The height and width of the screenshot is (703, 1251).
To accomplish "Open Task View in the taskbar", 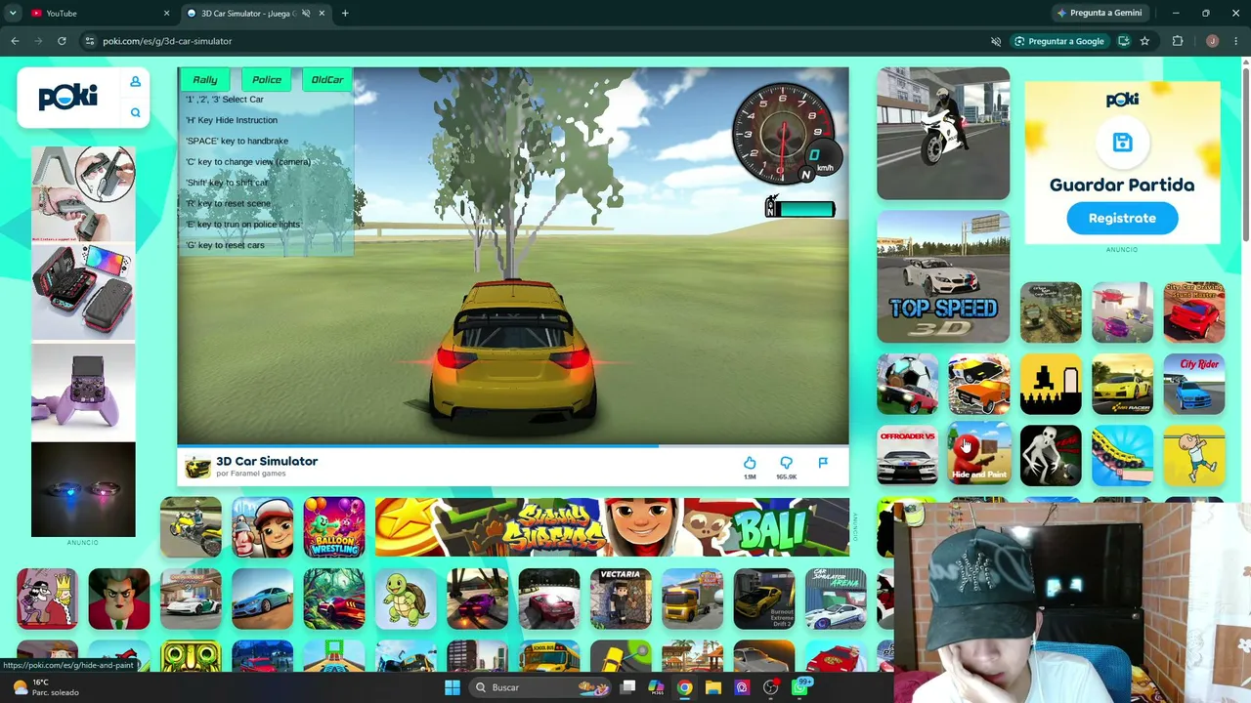I will 627,687.
